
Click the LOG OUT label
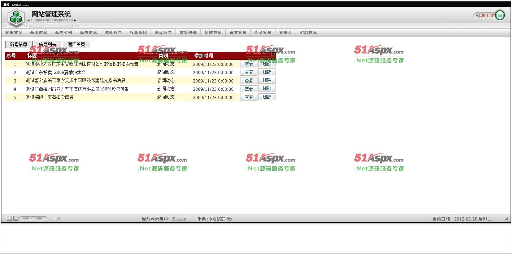[486, 15]
